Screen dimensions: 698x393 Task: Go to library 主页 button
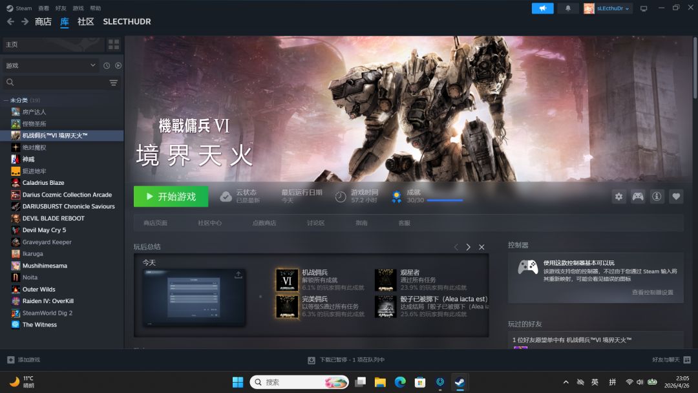(54, 45)
